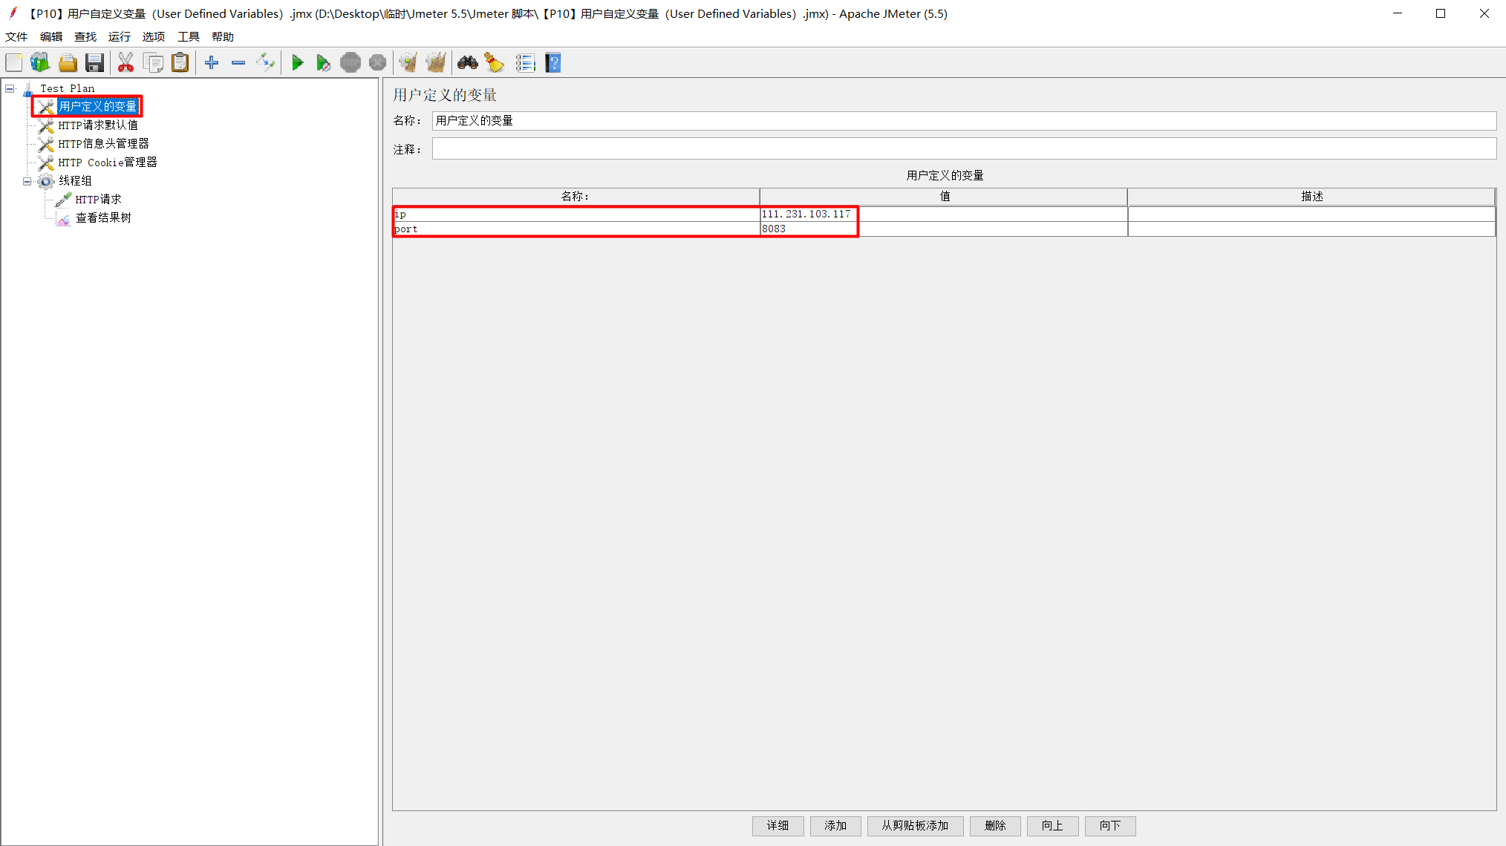This screenshot has height=846, width=1506.
Task: Click the 名称 column header
Action: [x=576, y=197]
